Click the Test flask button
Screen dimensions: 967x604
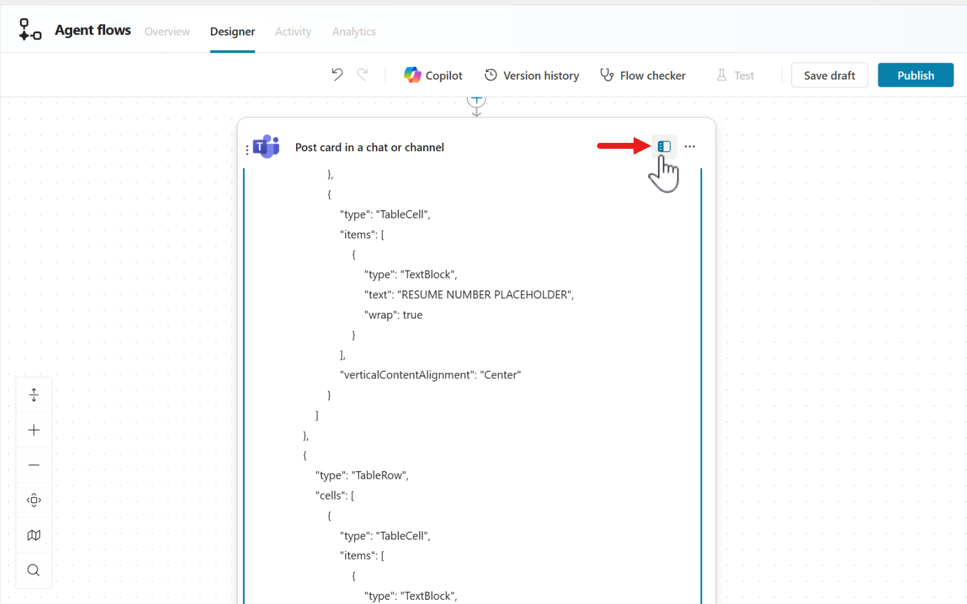coord(735,76)
